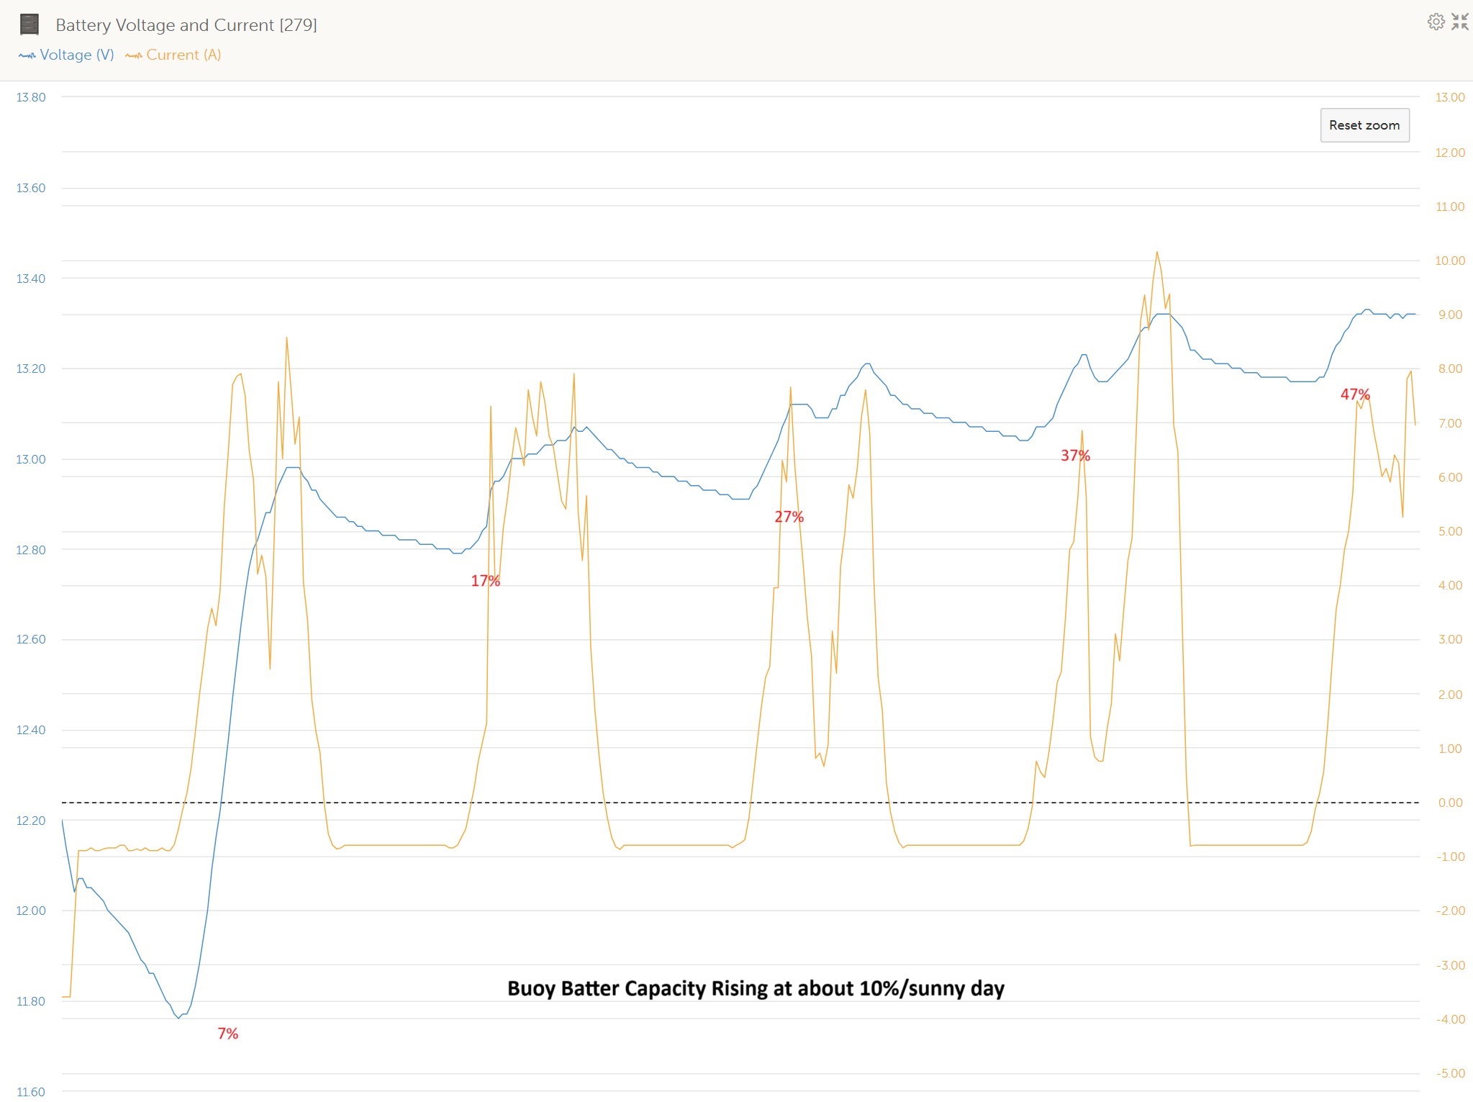Collapse the chart with the shrink arrows icon

[1460, 22]
